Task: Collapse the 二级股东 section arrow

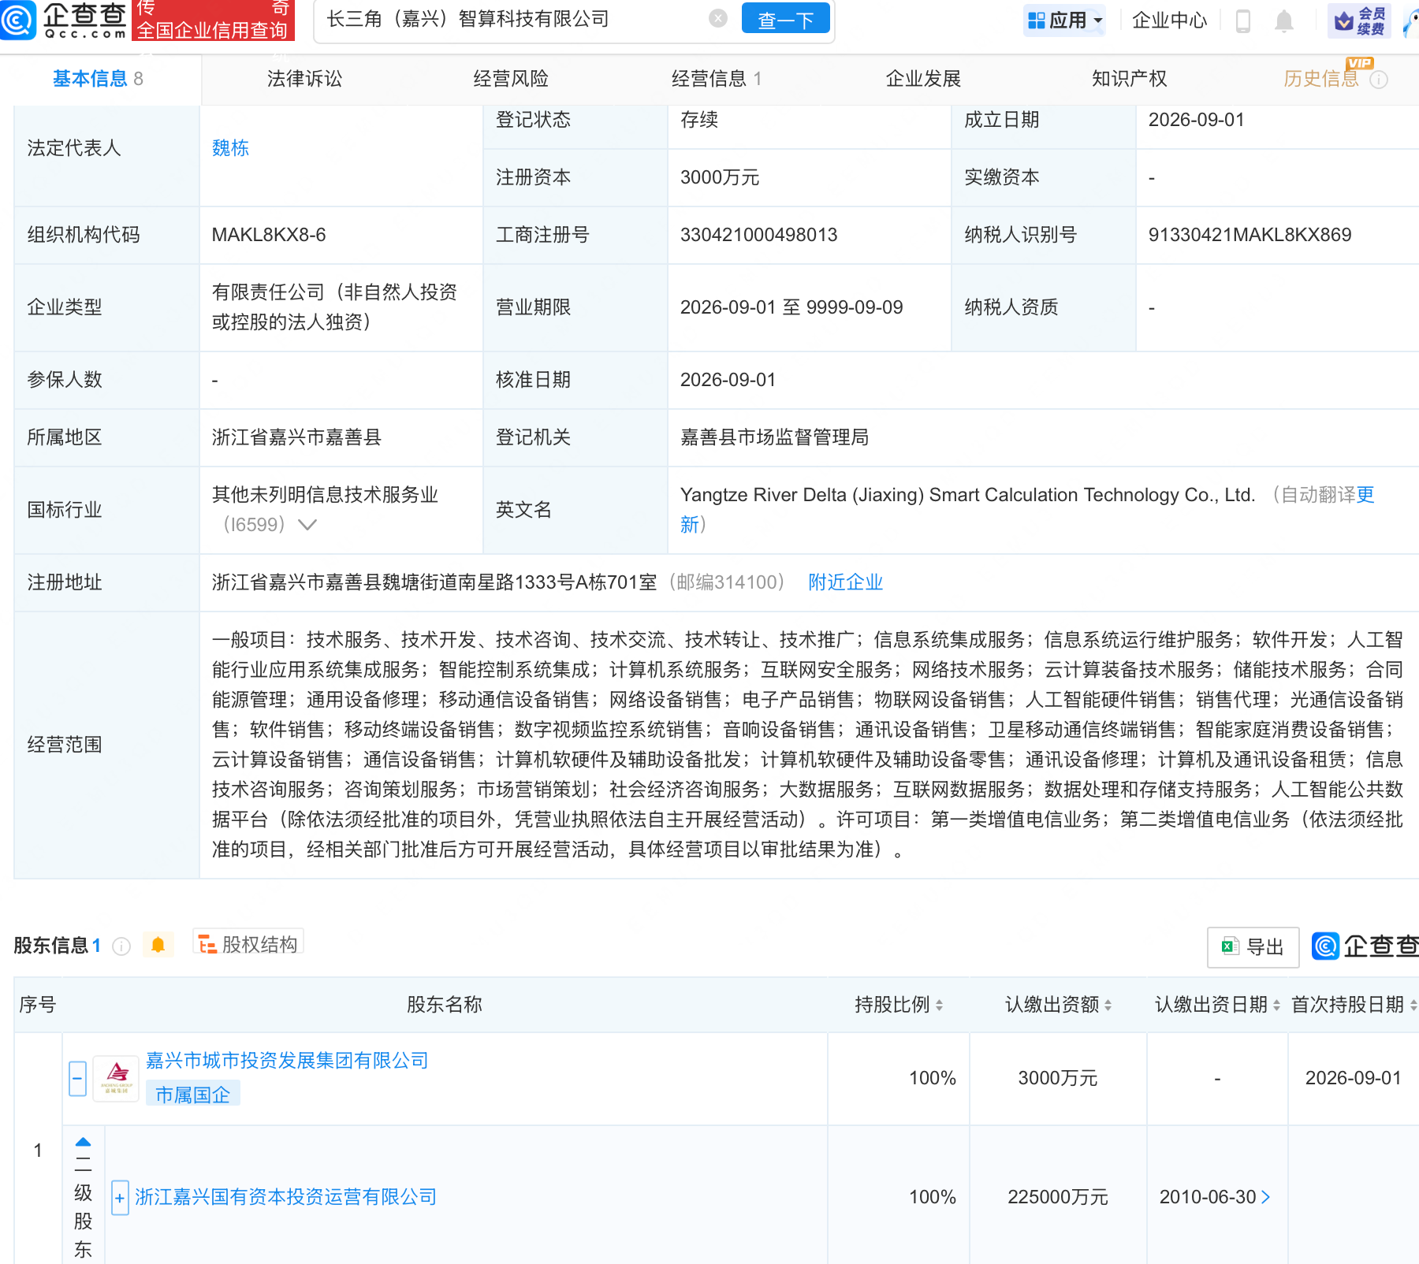Action: coord(83,1142)
